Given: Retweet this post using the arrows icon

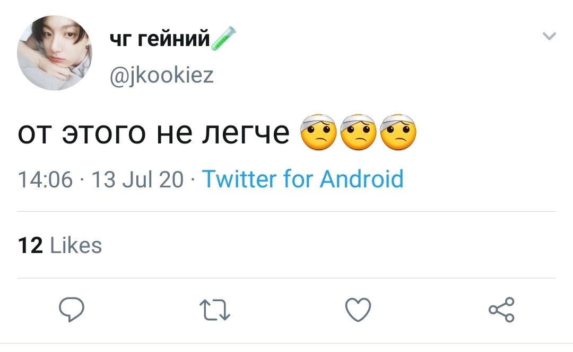Looking at the screenshot, I should coord(215,310).
